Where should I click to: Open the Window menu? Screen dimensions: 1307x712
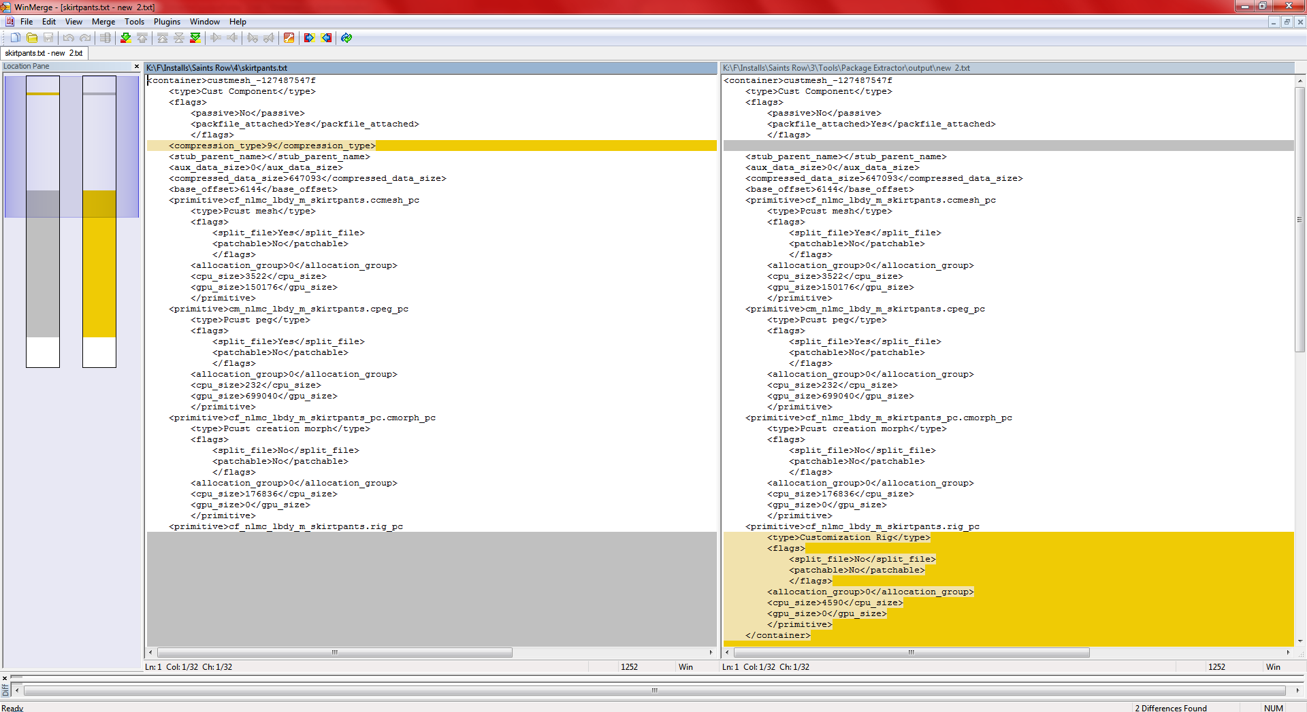coord(205,22)
